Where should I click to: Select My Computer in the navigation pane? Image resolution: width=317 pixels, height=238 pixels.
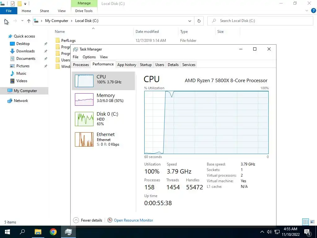tap(24, 91)
